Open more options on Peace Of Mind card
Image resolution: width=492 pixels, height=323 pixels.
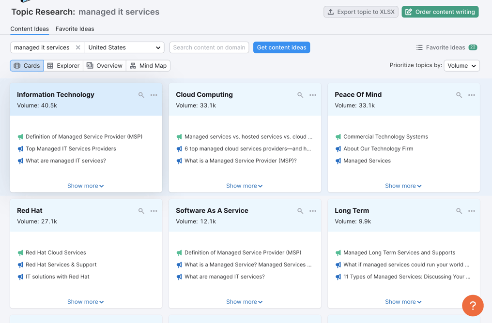(x=472, y=95)
